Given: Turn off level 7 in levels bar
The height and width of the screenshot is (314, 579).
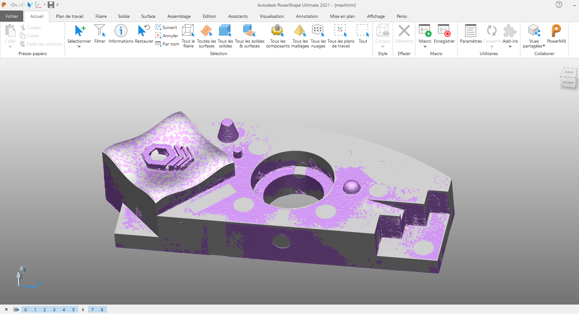Looking at the screenshot, I should coord(92,310).
